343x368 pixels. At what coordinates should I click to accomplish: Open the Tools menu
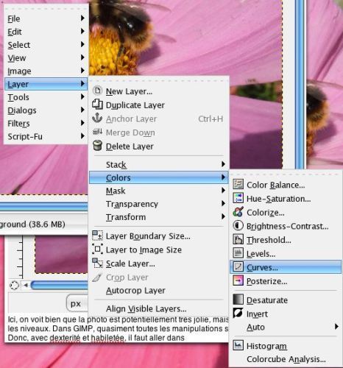46,97
